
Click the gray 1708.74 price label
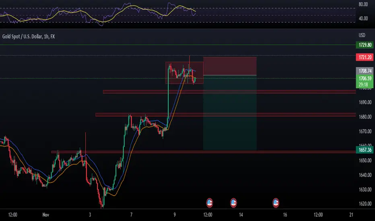point(365,71)
